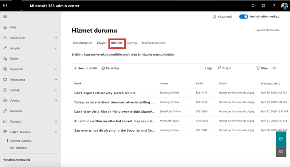This screenshot has height=167, width=290.
Task: Click the column list options icon
Action: [x=274, y=68]
